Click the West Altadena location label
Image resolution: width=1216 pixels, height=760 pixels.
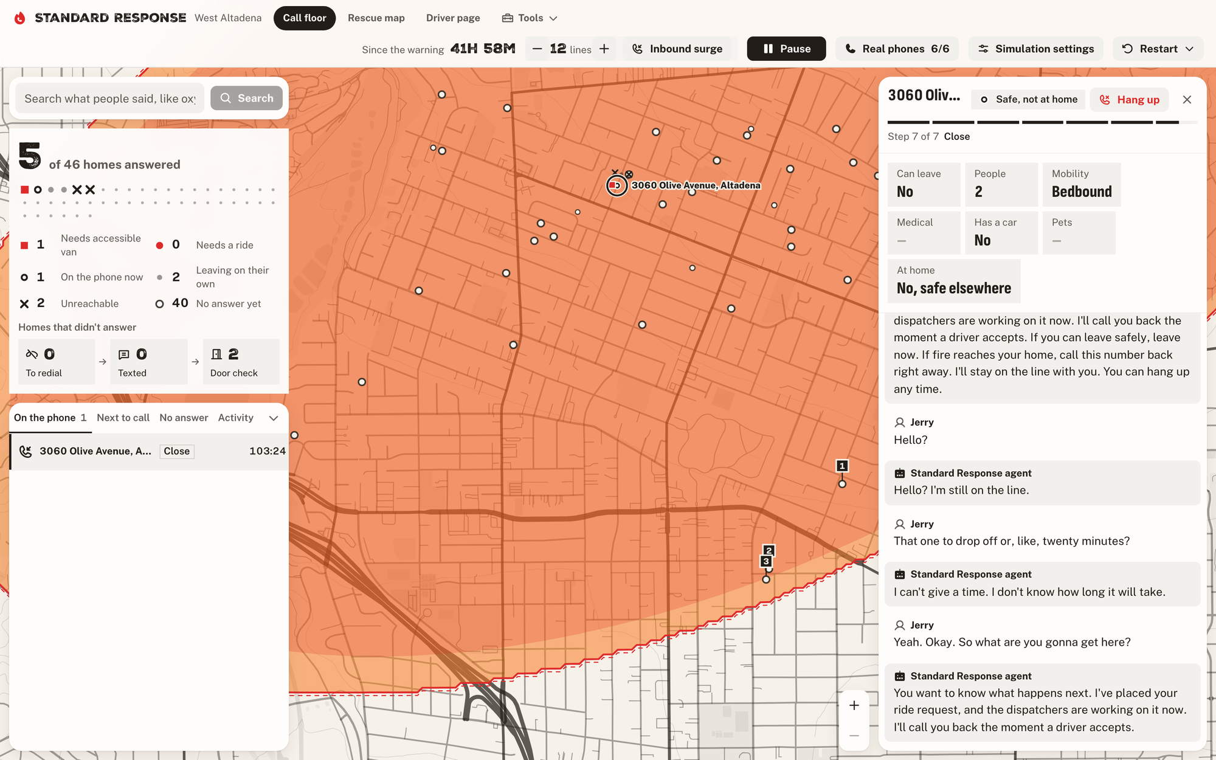[228, 18]
